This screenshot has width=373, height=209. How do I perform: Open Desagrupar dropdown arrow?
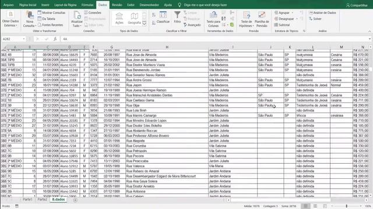(x=297, y=19)
